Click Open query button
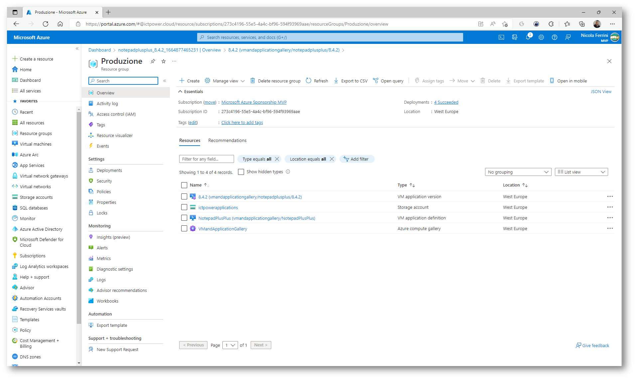The image size is (636, 380). tap(388, 81)
